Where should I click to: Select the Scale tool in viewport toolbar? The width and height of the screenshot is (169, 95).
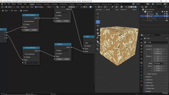(98, 30)
